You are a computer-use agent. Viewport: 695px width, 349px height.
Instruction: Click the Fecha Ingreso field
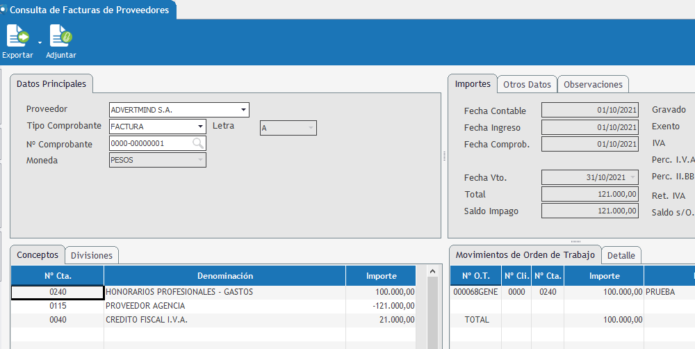[590, 127]
